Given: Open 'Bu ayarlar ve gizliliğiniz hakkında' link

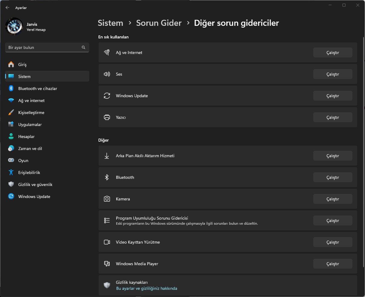Looking at the screenshot, I should click(147, 289).
